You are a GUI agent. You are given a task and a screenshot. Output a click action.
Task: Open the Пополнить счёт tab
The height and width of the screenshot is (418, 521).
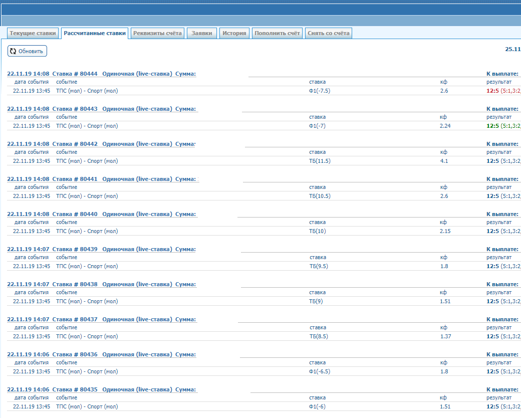pos(277,33)
